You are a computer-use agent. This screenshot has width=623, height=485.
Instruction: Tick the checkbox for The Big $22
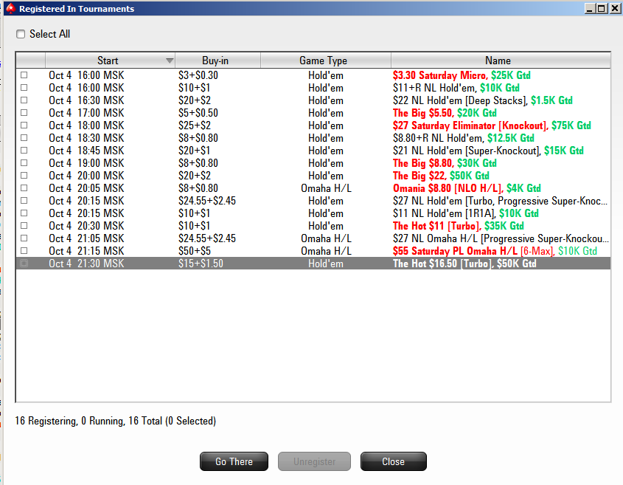coord(24,176)
